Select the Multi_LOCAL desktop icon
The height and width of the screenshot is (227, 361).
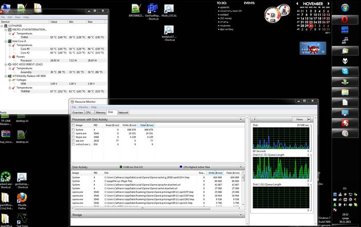click(x=169, y=11)
